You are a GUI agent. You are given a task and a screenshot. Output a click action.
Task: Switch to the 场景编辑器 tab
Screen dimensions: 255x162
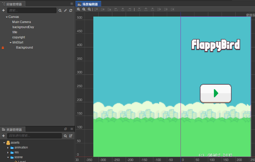tap(88, 4)
